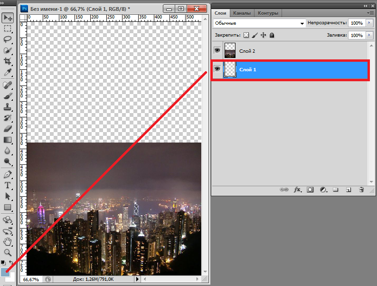The width and height of the screenshot is (377, 286).
Task: Click the Слой 2 layer thumbnail
Action: 230,50
